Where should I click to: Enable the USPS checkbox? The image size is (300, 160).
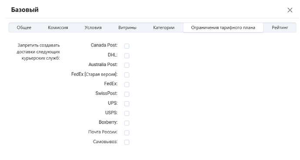pyautogui.click(x=127, y=113)
